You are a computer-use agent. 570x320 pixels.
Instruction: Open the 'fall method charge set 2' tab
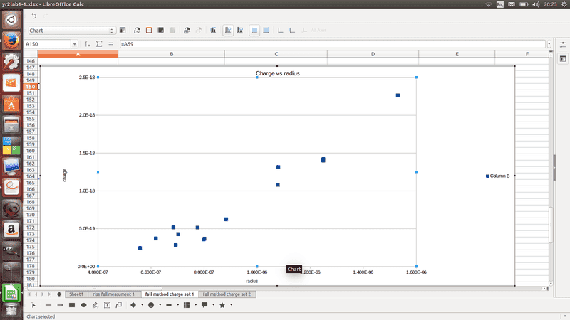(227, 294)
